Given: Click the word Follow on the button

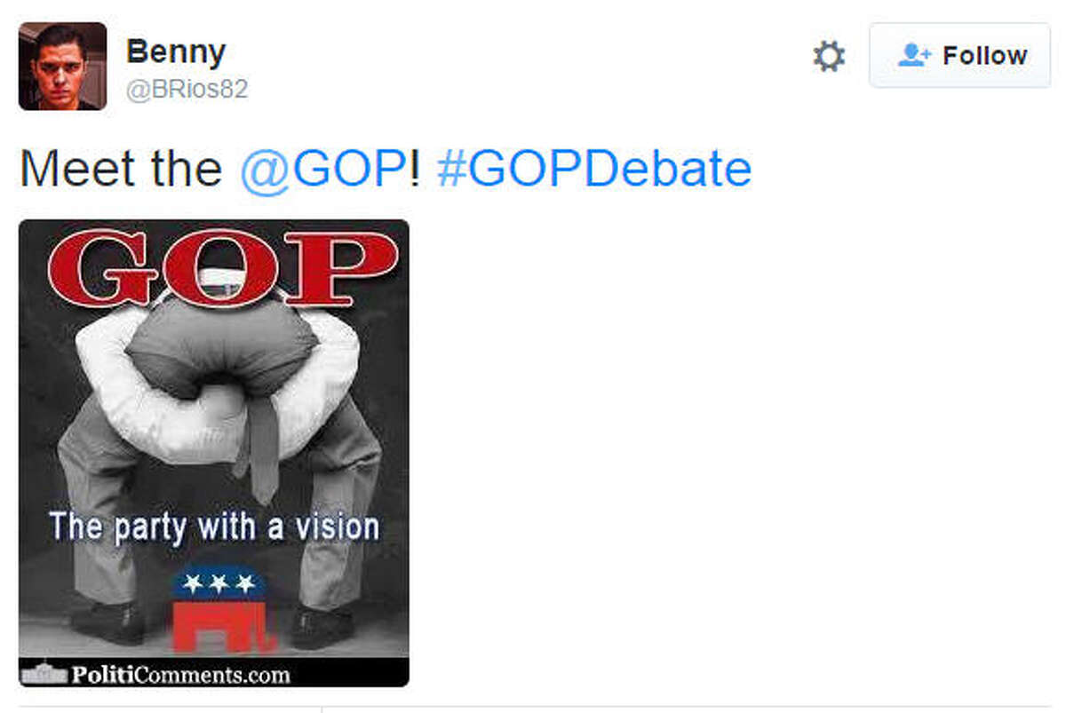Looking at the screenshot, I should point(984,56).
